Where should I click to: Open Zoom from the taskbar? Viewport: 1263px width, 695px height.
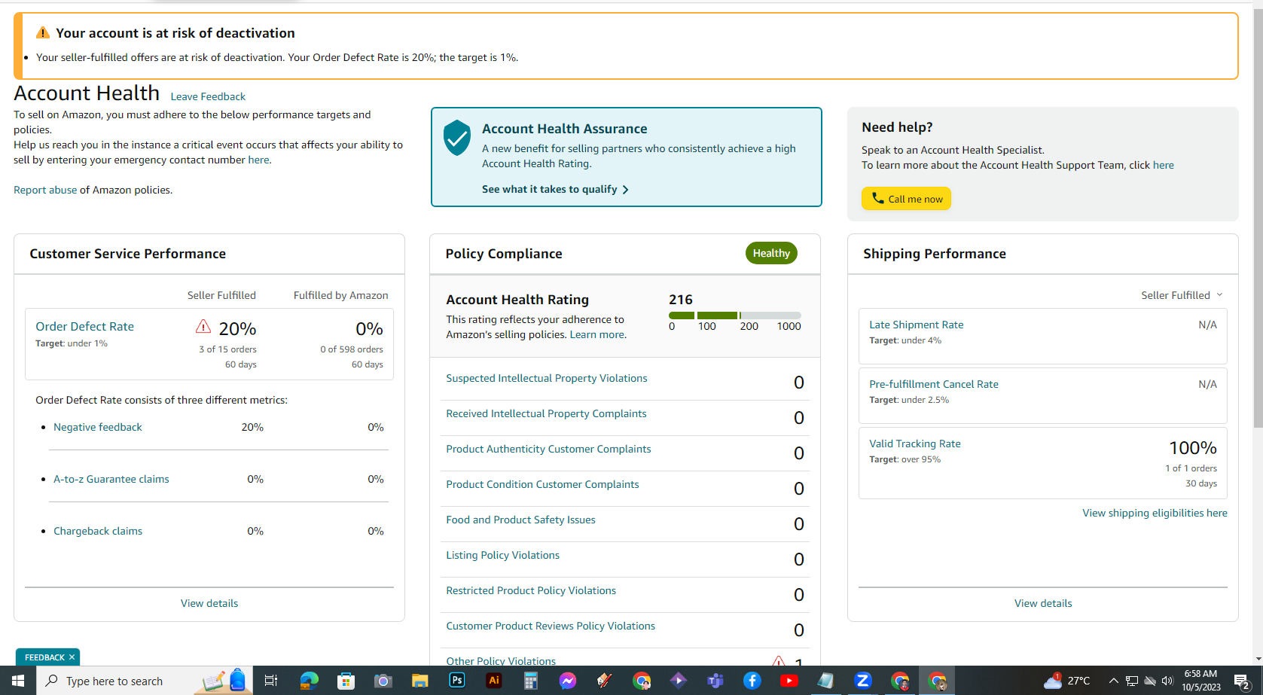point(862,681)
